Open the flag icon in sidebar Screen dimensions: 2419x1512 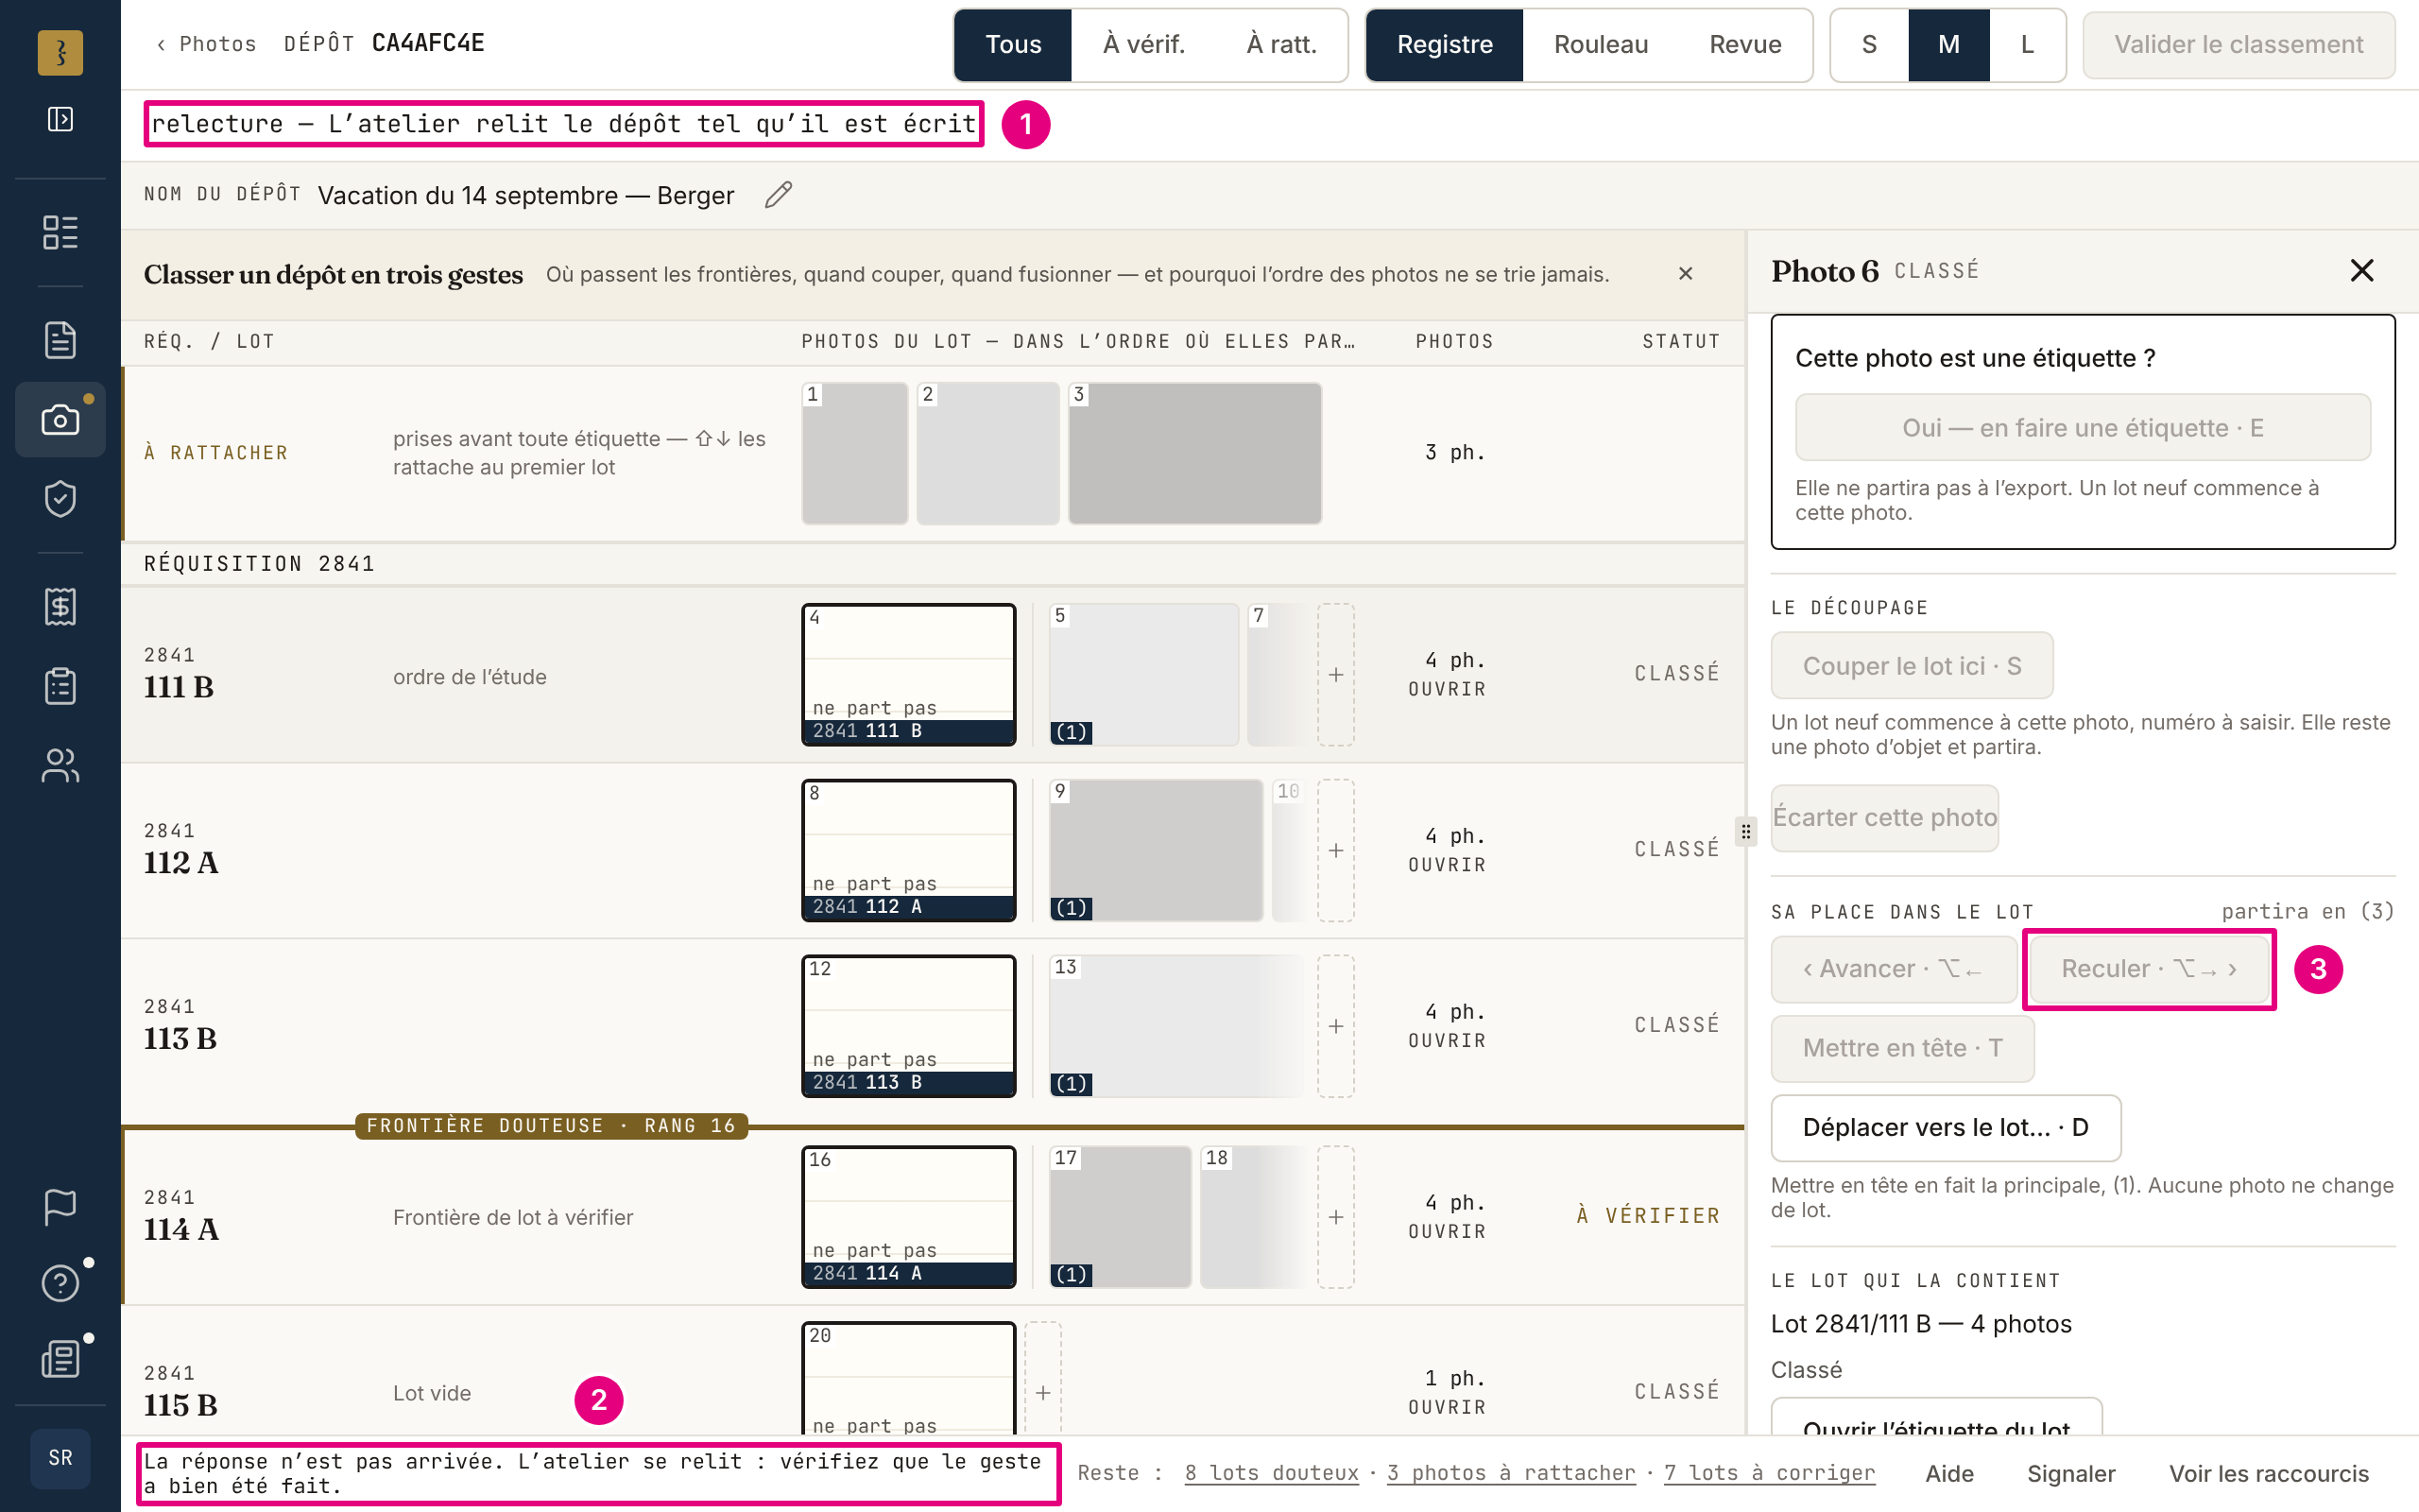click(60, 1207)
